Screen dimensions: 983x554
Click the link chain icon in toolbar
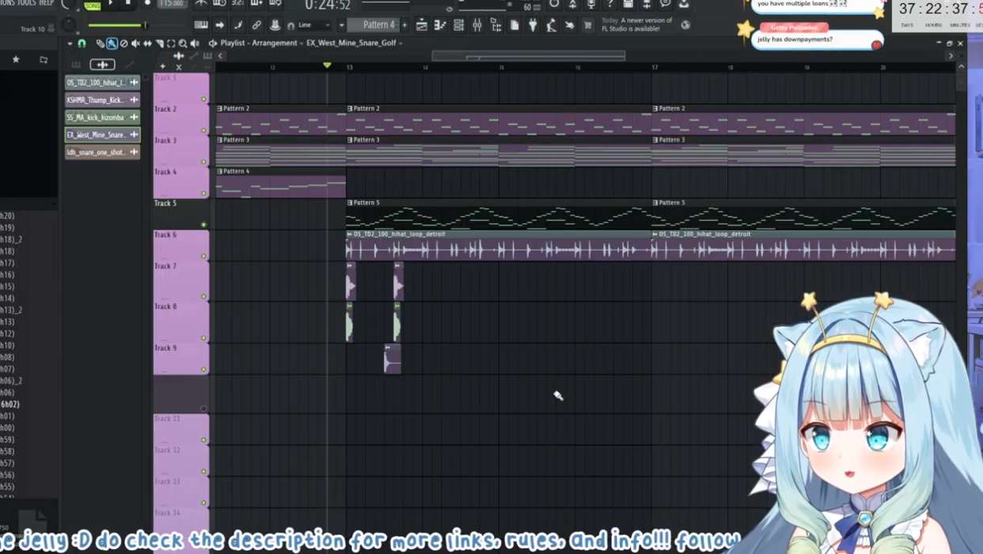[x=256, y=25]
